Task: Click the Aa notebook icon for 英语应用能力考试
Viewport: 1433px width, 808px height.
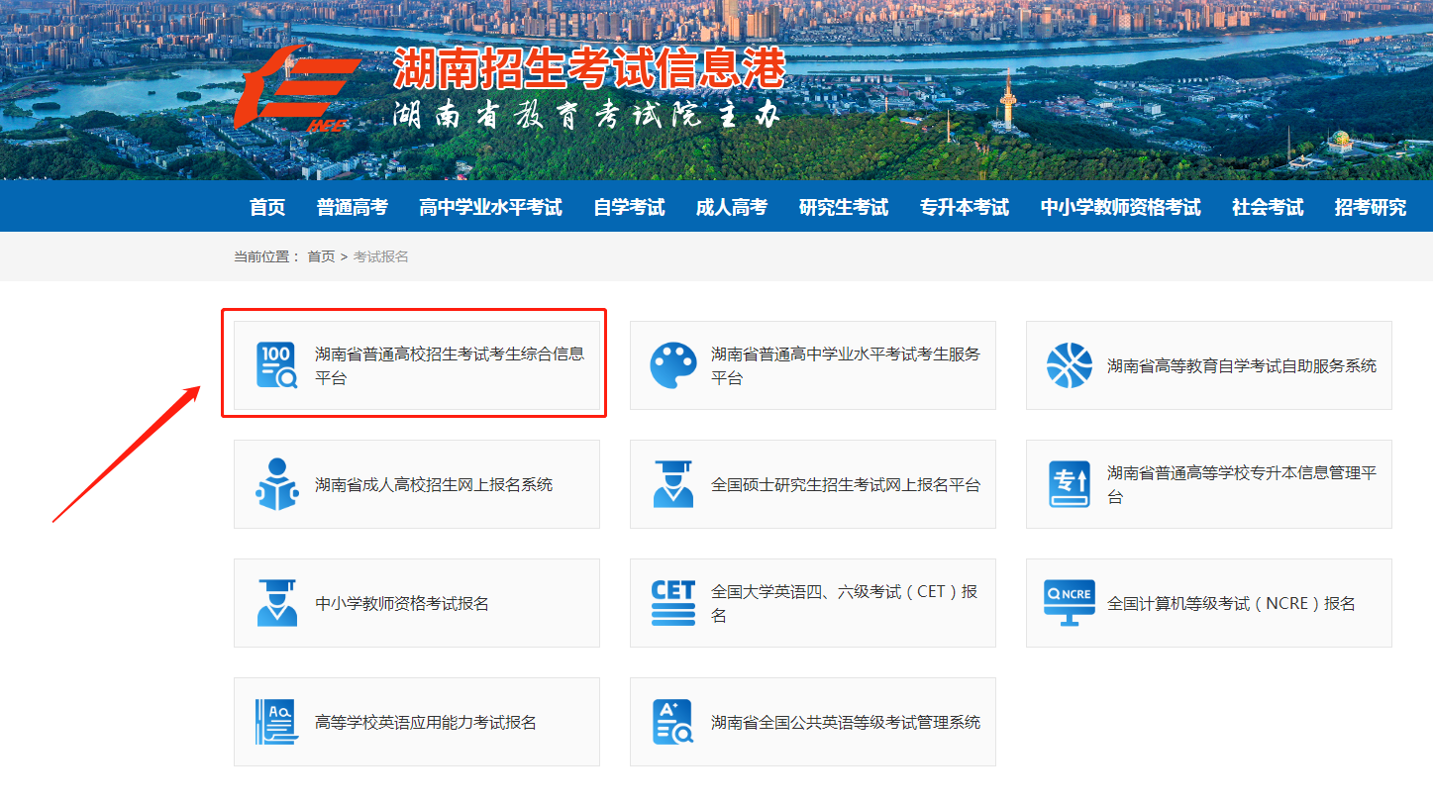Action: tap(276, 722)
